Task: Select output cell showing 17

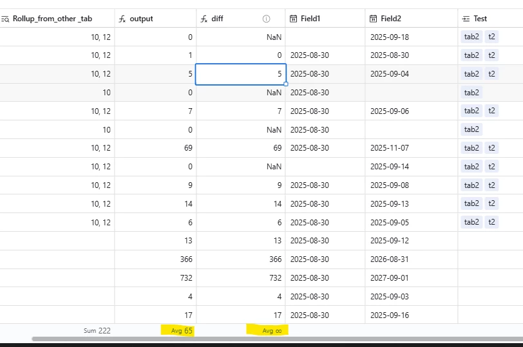Action: point(155,315)
